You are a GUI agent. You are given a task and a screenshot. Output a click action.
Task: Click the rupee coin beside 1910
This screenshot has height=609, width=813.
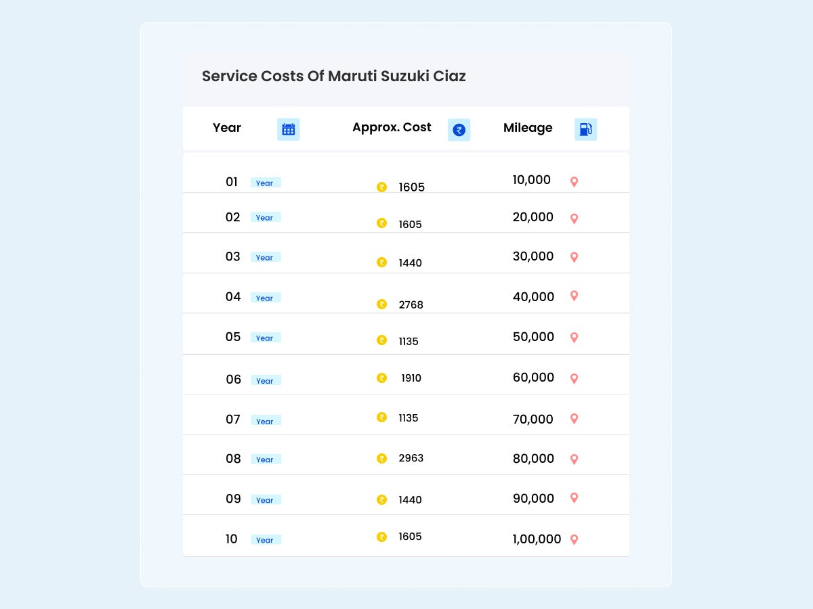click(x=382, y=378)
